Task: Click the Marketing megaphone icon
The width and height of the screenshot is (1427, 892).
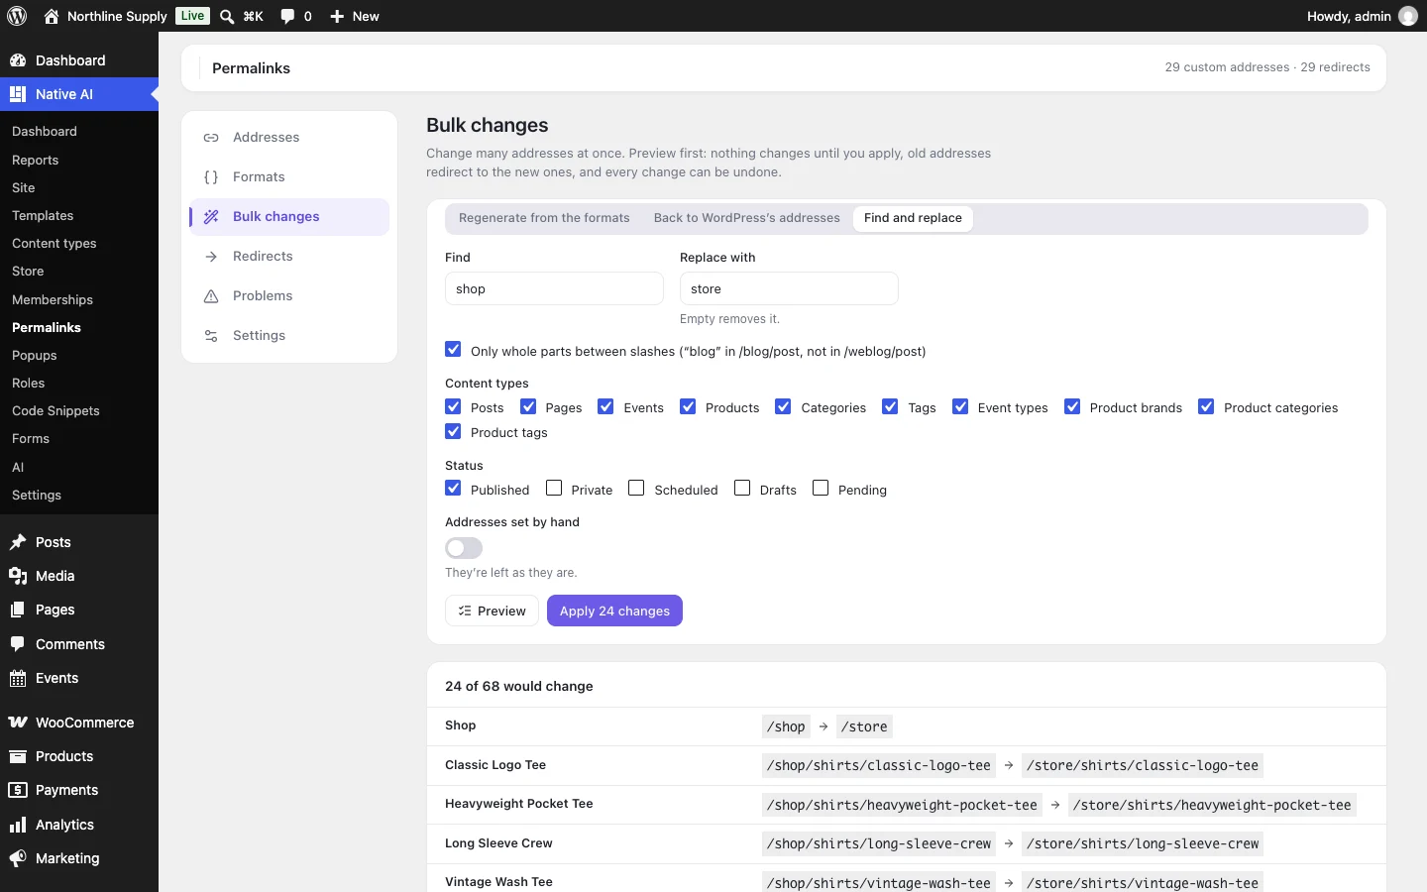Action: 18,858
